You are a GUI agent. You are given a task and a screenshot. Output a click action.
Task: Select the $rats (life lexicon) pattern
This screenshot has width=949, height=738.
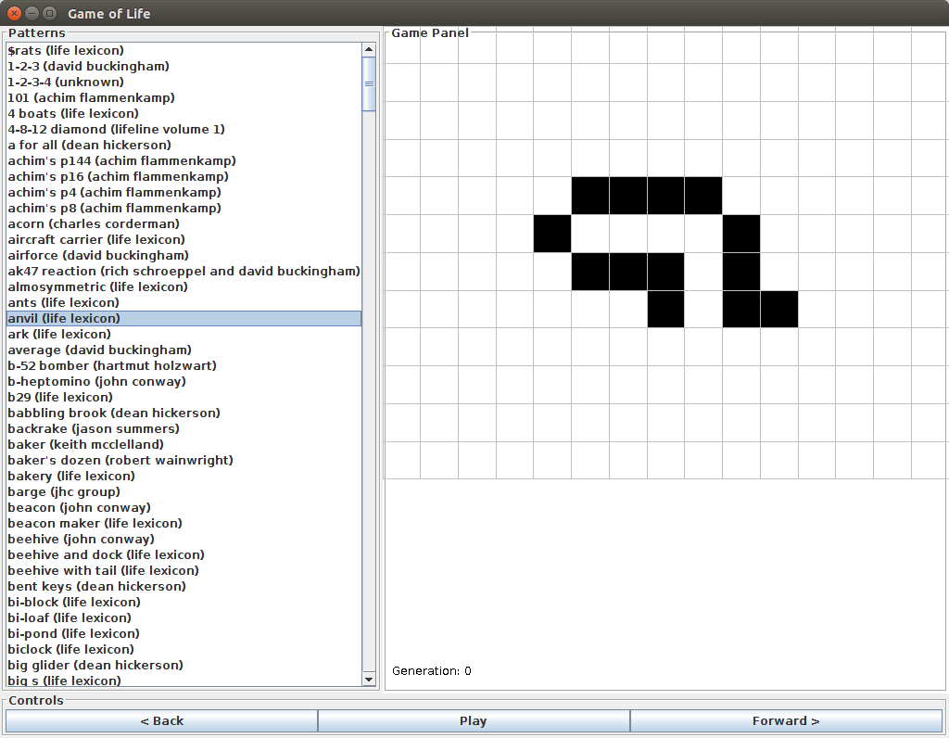coord(66,50)
